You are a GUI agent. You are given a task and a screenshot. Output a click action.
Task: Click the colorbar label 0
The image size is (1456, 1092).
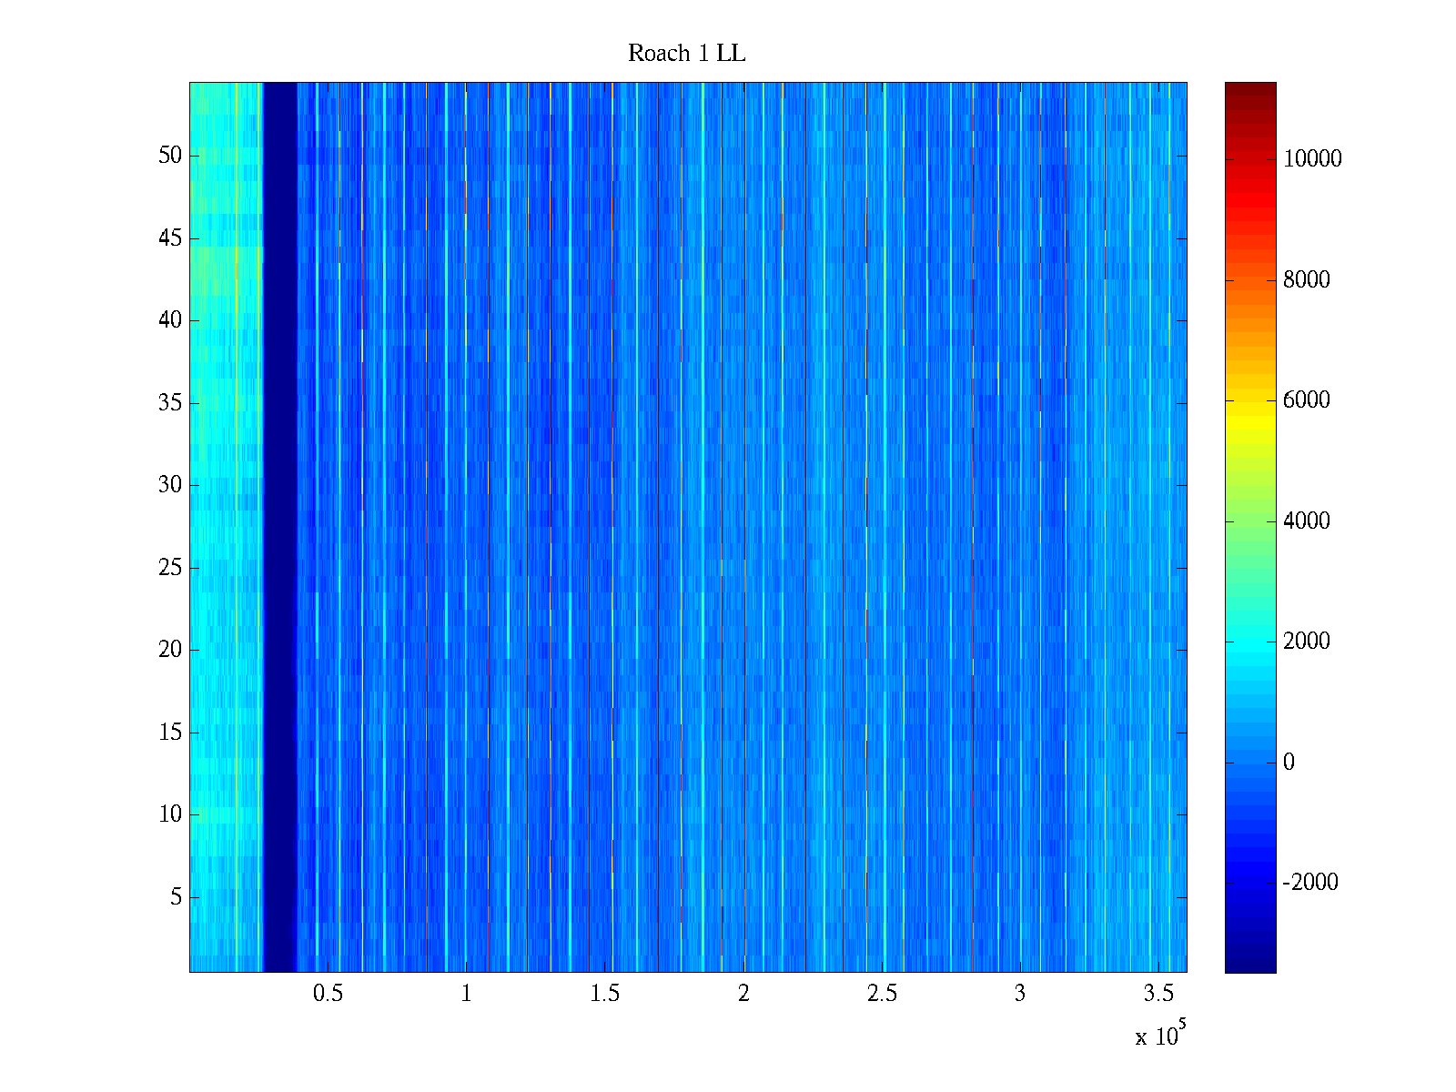point(1289,763)
